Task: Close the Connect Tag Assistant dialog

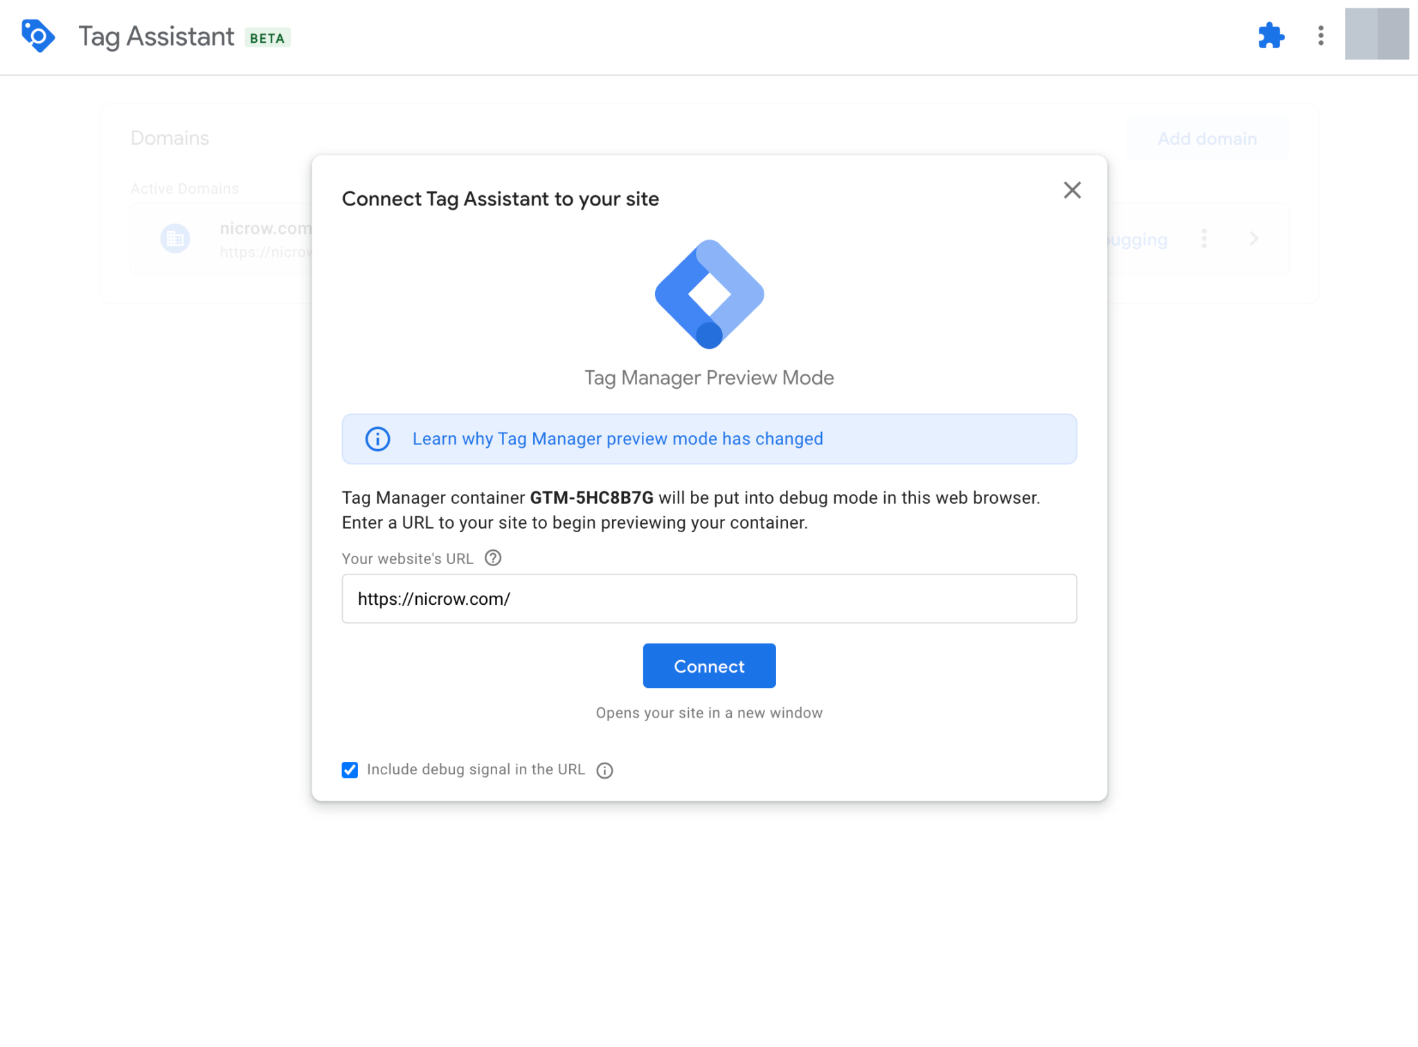Action: (x=1072, y=190)
